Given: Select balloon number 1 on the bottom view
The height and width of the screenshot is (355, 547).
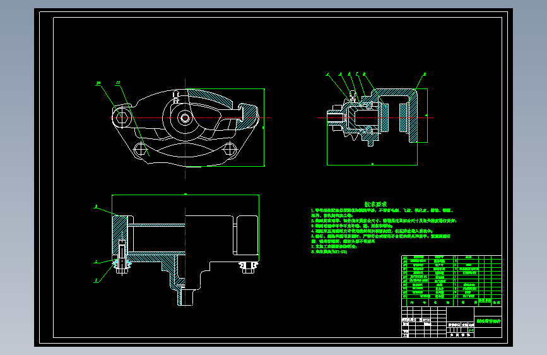Looking at the screenshot, I should click(96, 280).
